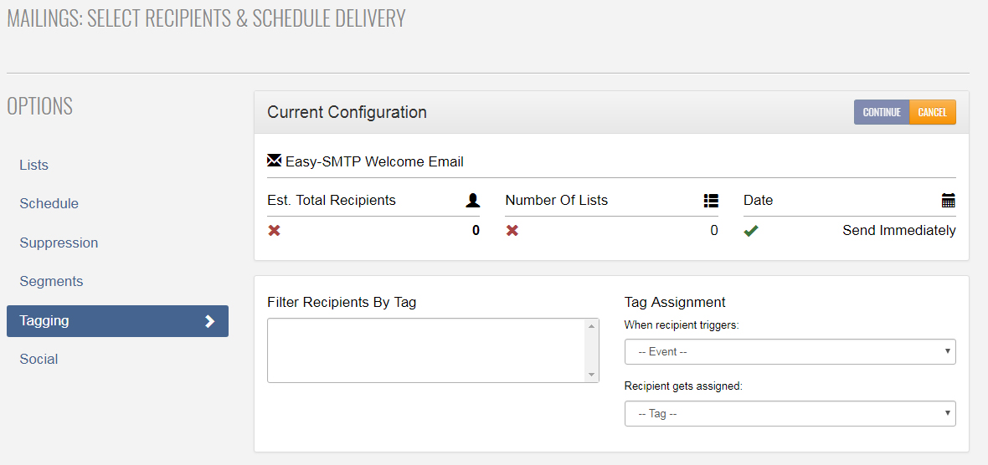Open the Event dropdown under When recipient triggers
Viewport: 988px width, 465px height.
point(790,352)
